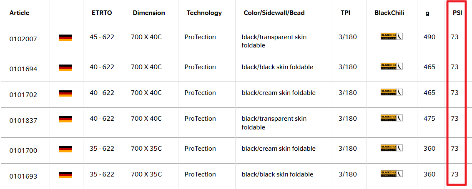Click BlackChili logo in 0102007 row
This screenshot has height=189, width=472.
click(x=392, y=37)
